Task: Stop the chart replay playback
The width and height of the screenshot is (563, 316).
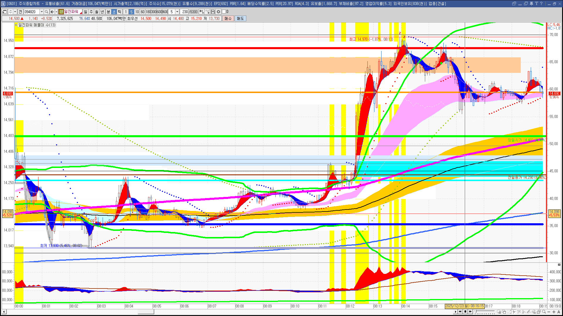Action: tap(465, 312)
